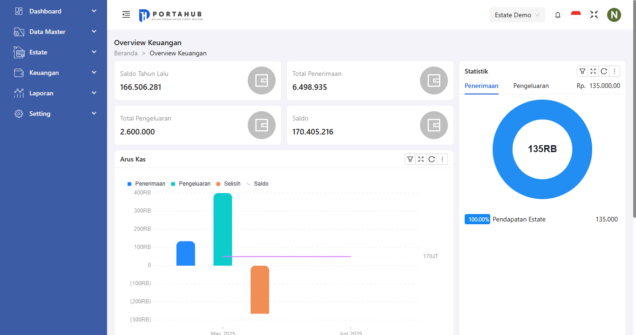Change language via the Indonesian flag icon
Image resolution: width=636 pixels, height=335 pixels.
[575, 14]
